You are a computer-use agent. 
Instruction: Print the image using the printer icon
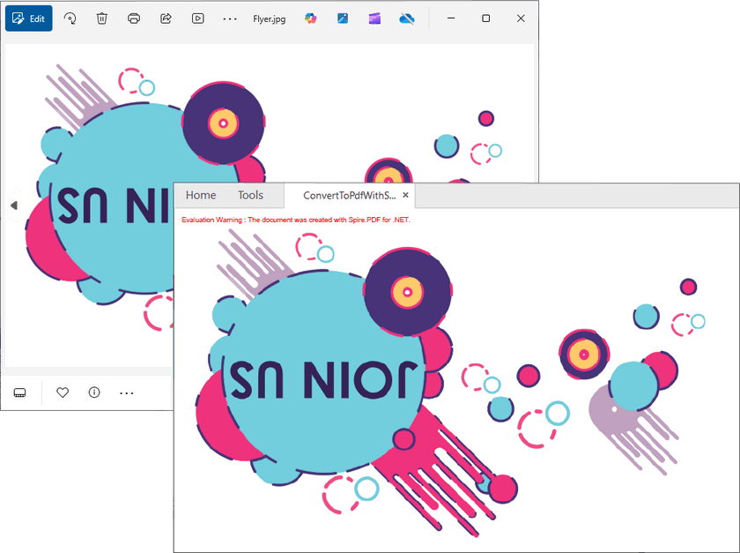click(134, 19)
